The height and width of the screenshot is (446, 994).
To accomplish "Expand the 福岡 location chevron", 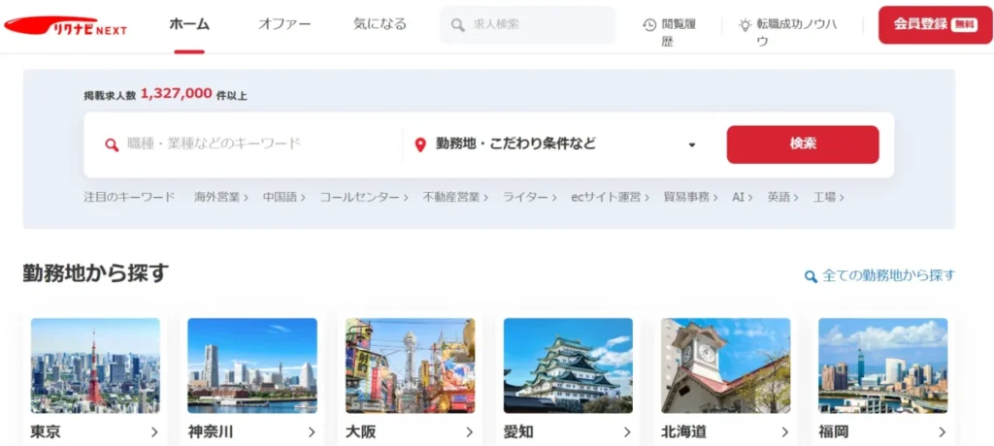I will 942,432.
